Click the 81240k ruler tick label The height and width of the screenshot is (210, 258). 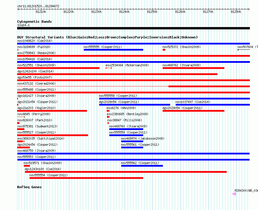coord(124,12)
